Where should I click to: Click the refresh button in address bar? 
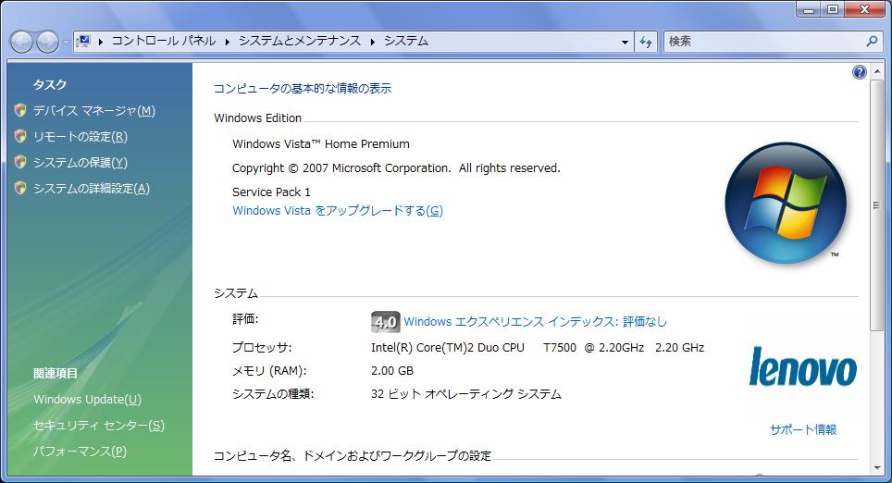pos(646,42)
